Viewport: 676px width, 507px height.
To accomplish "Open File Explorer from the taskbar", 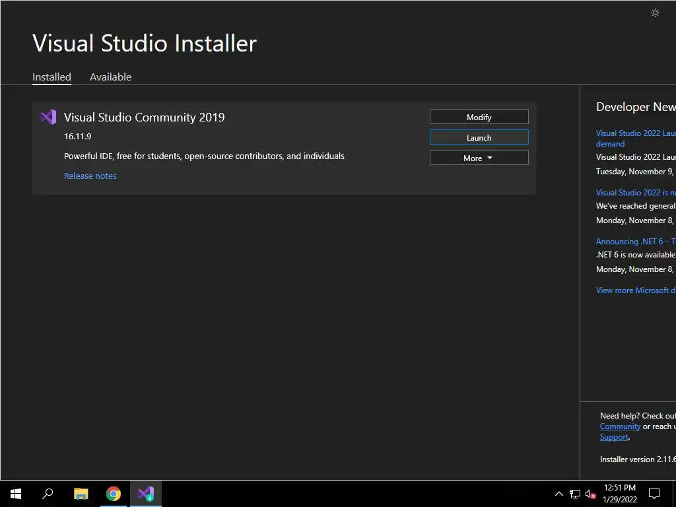I will (81, 494).
